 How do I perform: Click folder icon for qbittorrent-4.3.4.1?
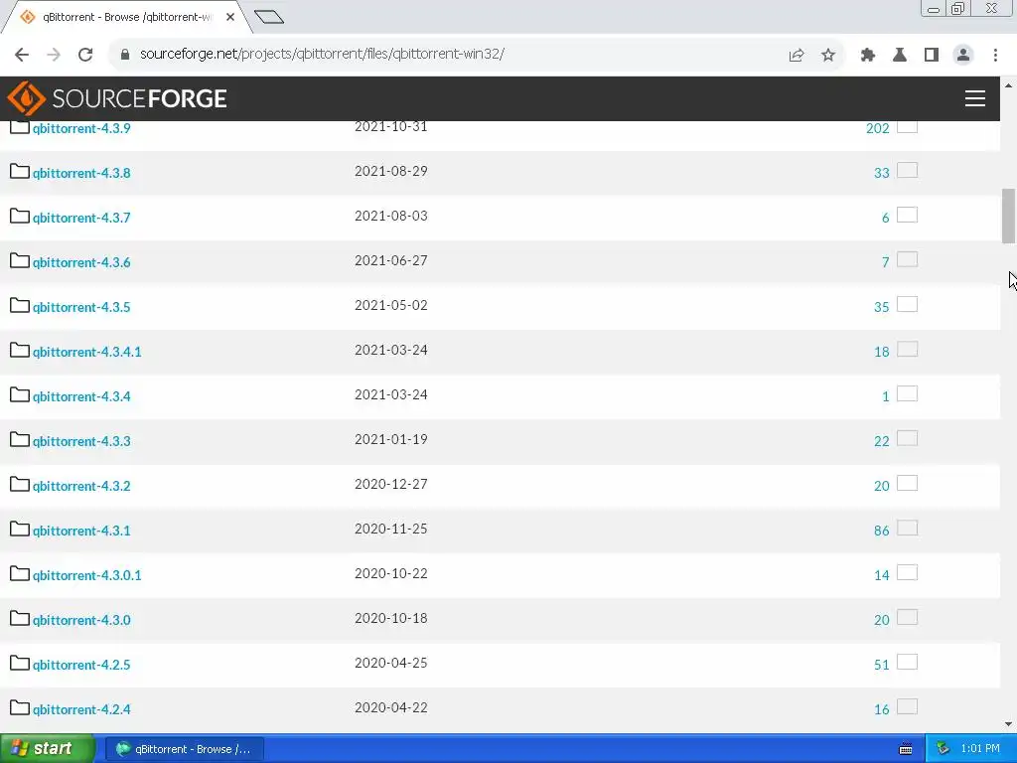[x=20, y=351]
